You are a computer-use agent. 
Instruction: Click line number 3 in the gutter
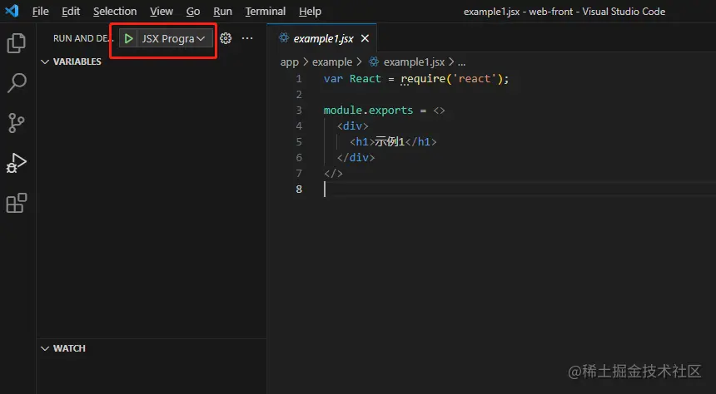coord(299,111)
